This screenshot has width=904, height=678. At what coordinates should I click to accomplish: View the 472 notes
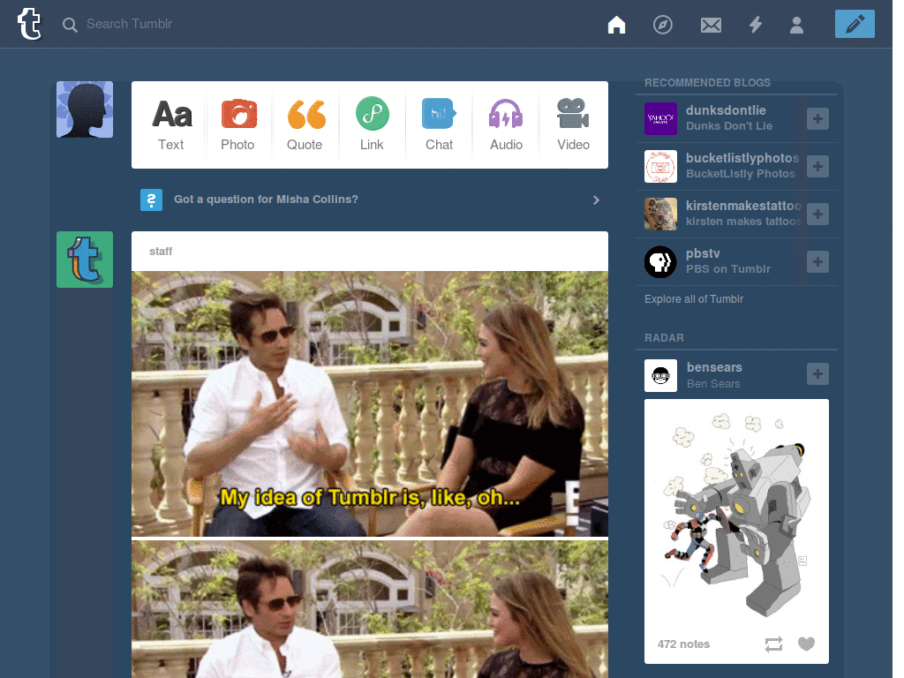683,644
